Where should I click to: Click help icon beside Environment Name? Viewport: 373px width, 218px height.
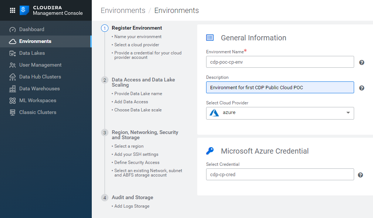[362, 62]
